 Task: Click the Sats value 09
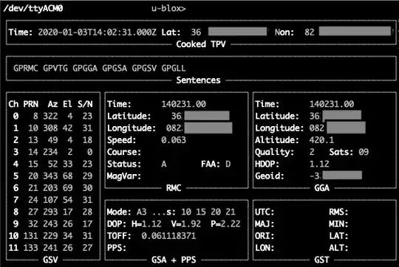(x=364, y=152)
